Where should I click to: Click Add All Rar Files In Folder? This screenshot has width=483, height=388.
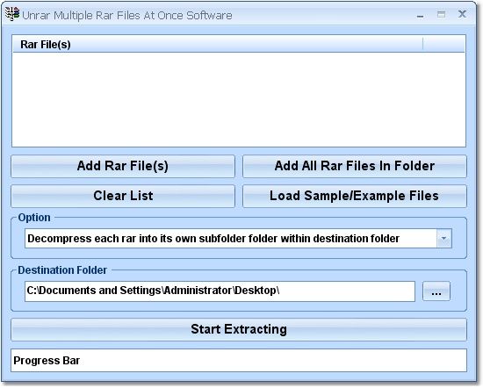pos(355,166)
